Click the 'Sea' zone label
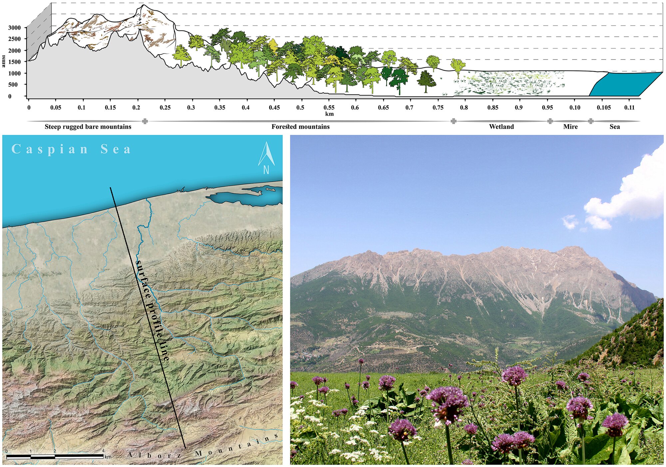Viewport: 666px width, 467px height. pyautogui.click(x=614, y=127)
